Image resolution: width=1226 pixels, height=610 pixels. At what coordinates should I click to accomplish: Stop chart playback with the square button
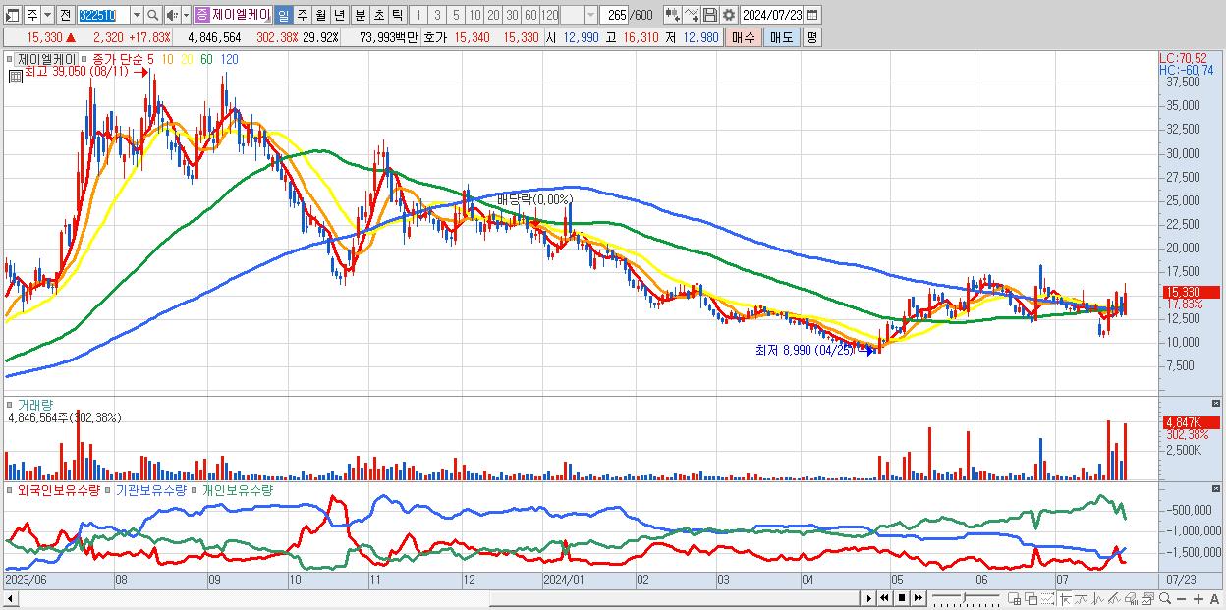(x=902, y=598)
